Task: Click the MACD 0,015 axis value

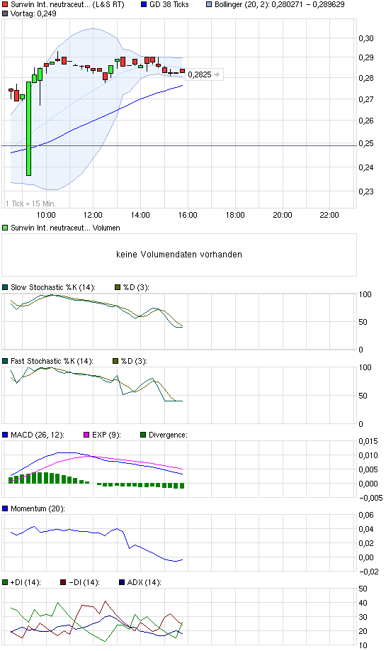Action: pyautogui.click(x=368, y=441)
